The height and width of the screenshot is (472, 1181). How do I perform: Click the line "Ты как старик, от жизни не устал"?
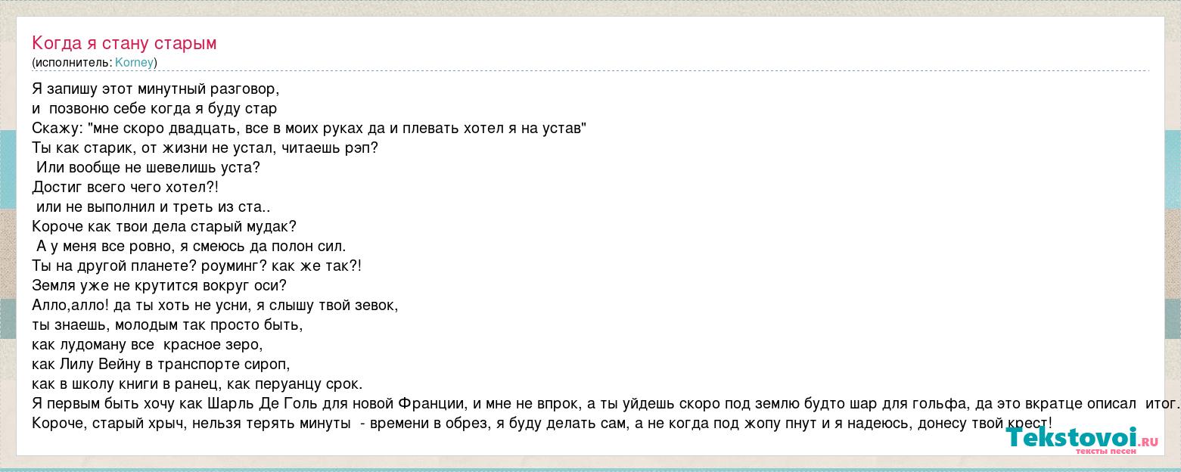coord(205,147)
